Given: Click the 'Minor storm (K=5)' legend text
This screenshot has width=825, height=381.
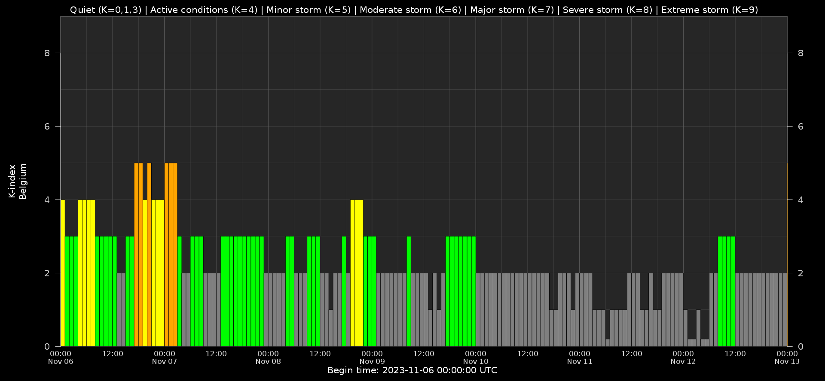Looking at the screenshot, I should [309, 10].
